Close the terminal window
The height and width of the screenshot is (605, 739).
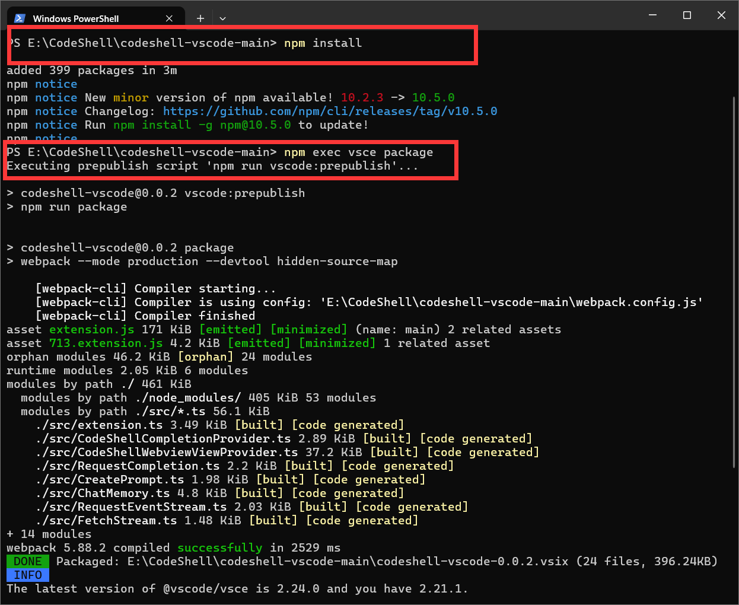[721, 15]
